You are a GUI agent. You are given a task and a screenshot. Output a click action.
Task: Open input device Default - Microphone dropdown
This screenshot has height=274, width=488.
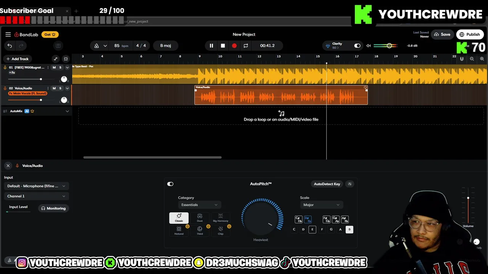pos(36,186)
